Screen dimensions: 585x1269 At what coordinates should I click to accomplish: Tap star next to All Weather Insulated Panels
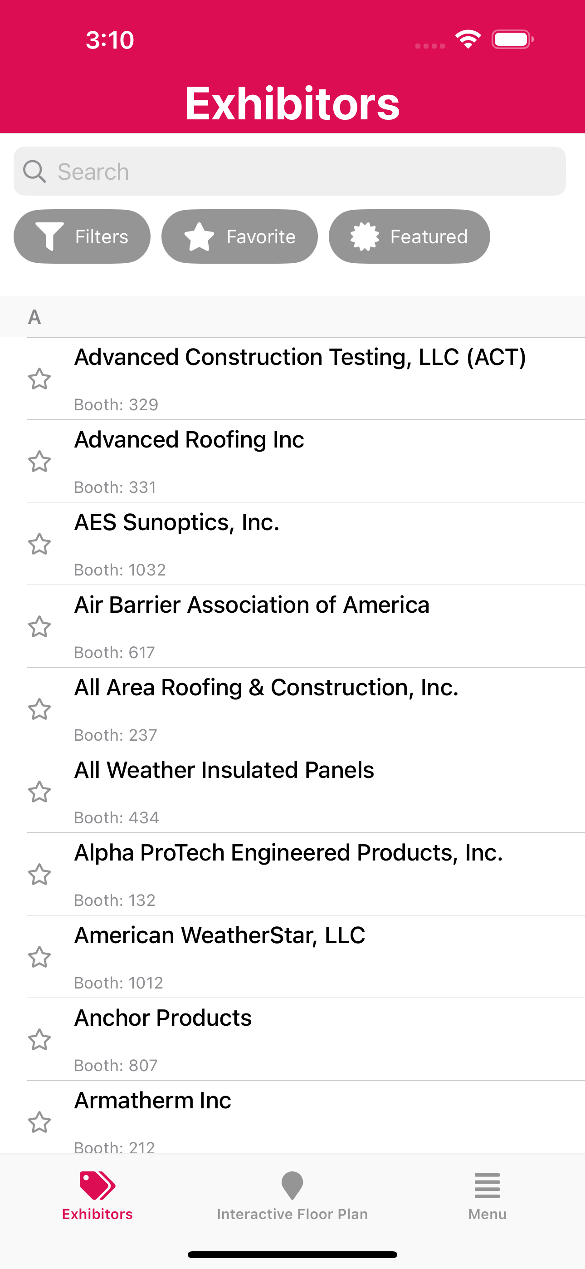click(39, 792)
